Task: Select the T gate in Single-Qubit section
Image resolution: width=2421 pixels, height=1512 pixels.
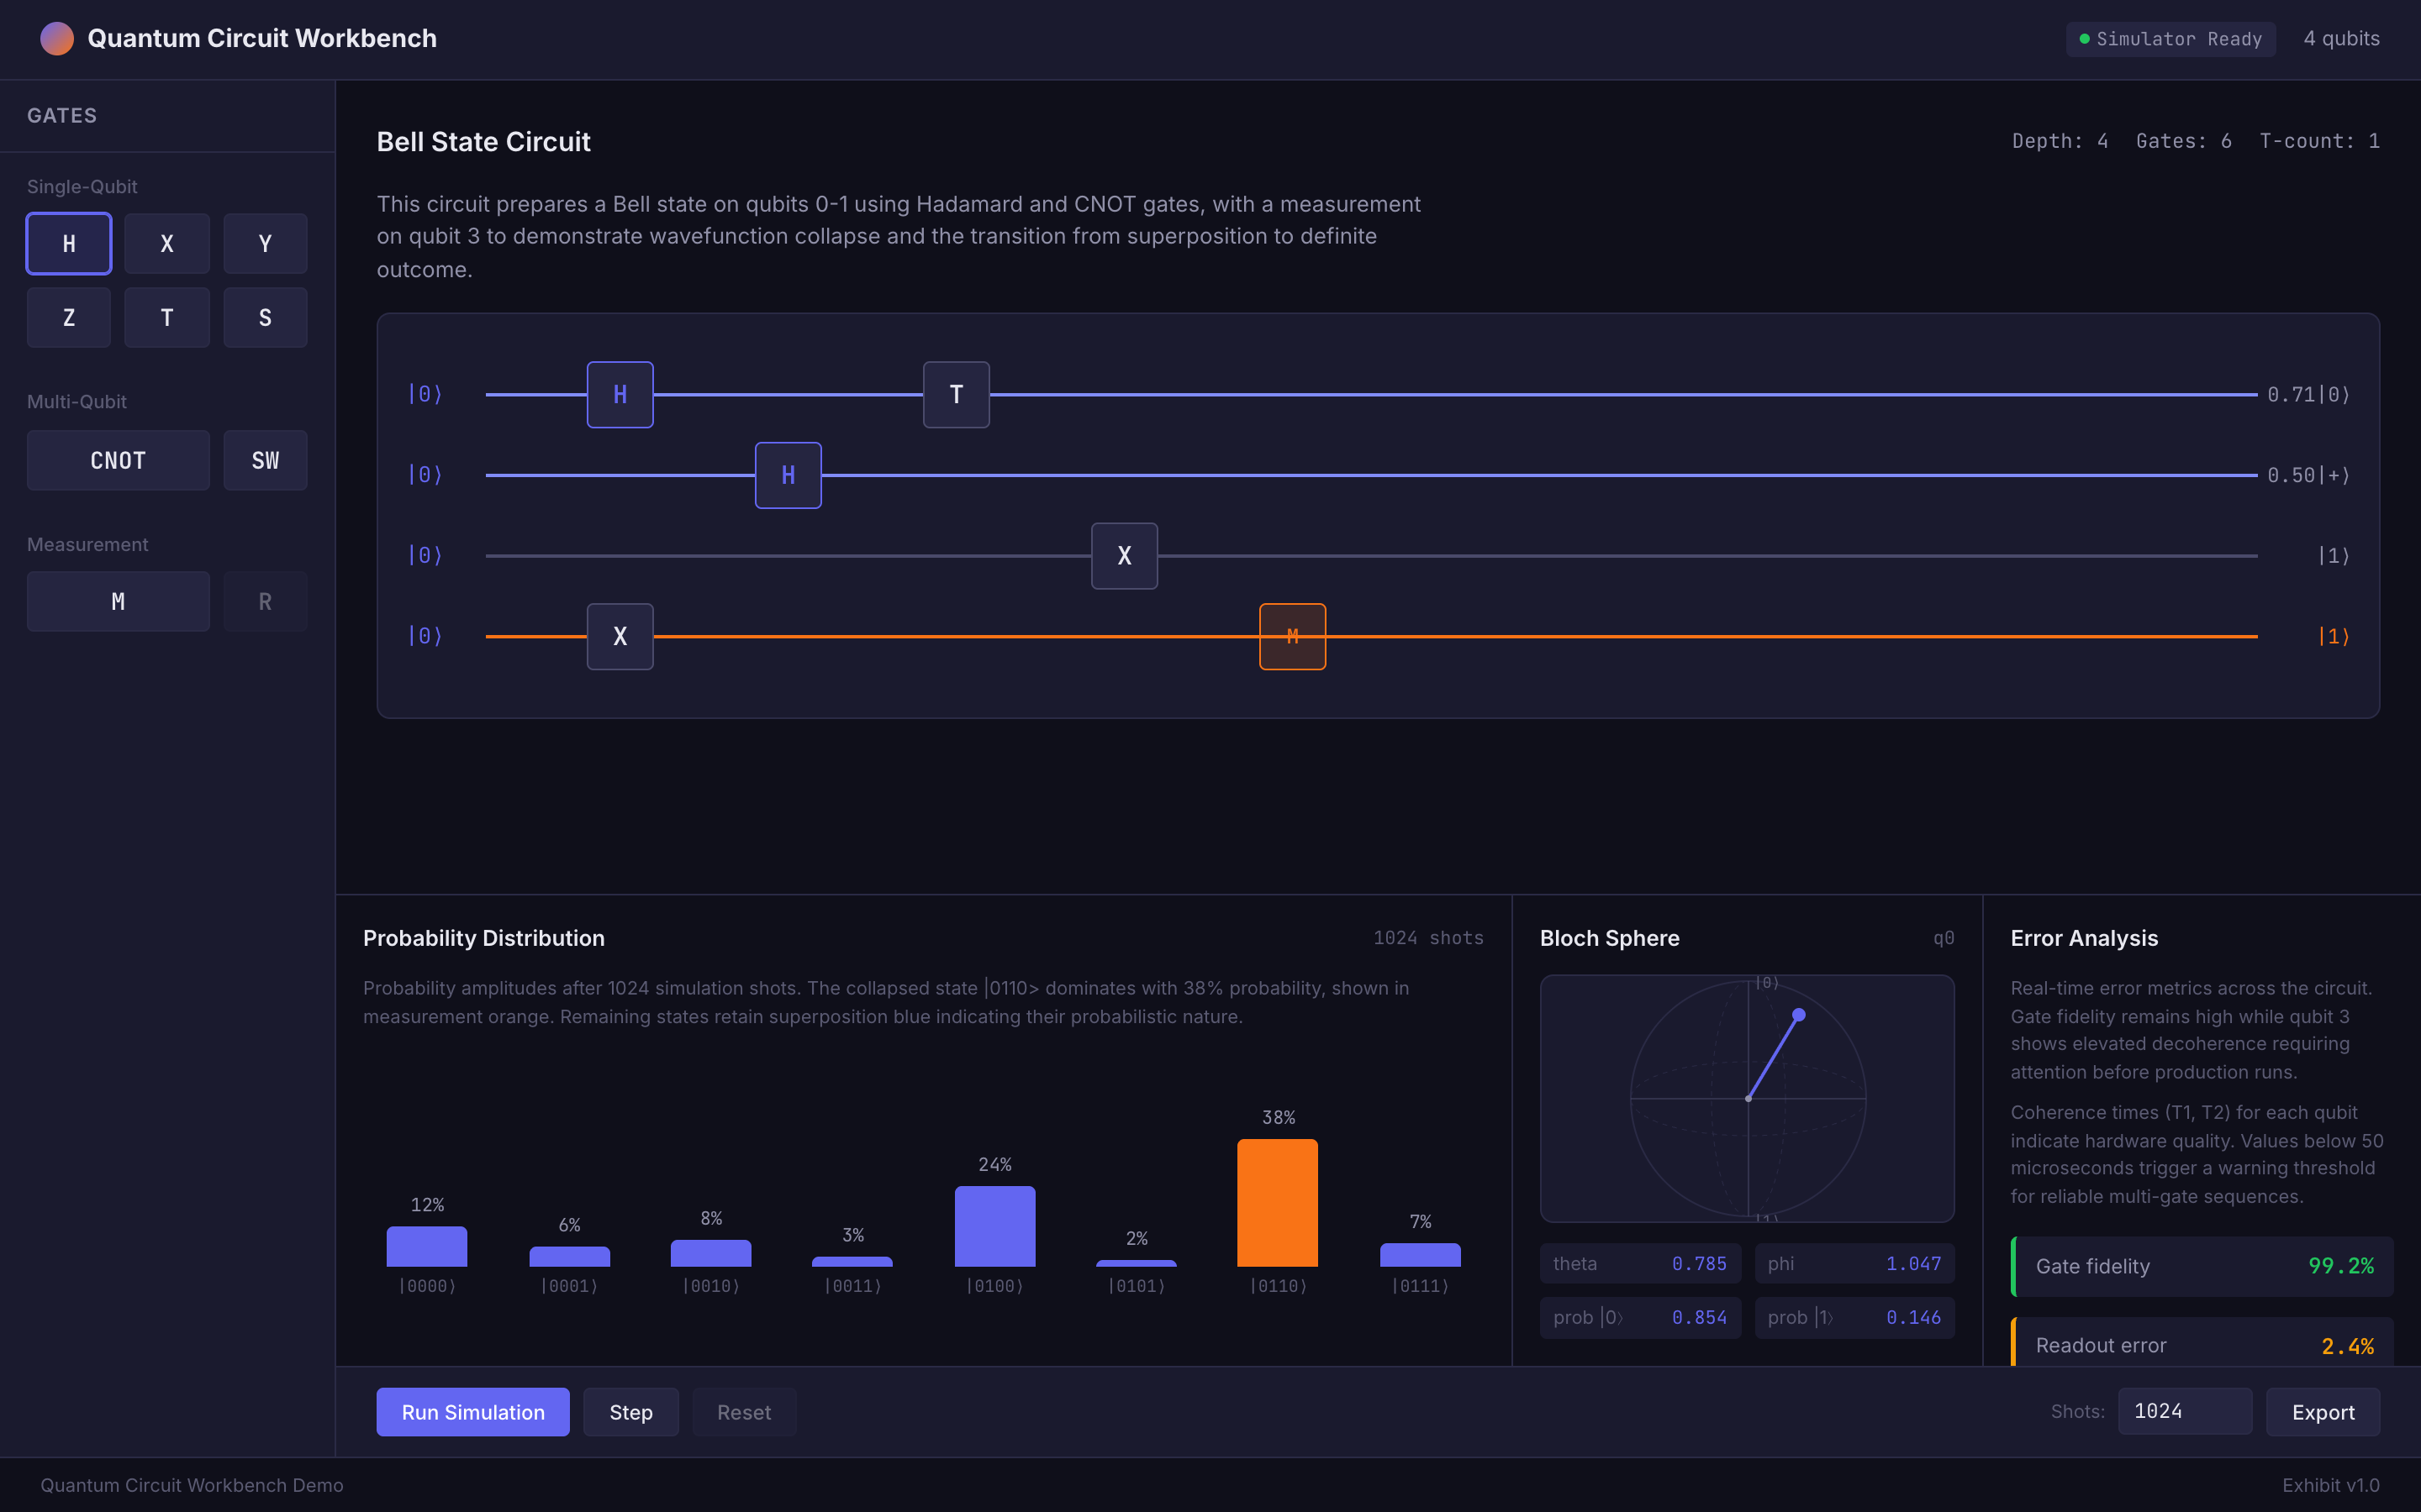Action: [x=166, y=317]
